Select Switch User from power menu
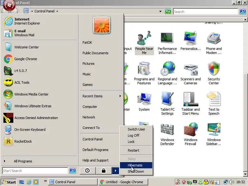248x186 pixels. [136, 129]
